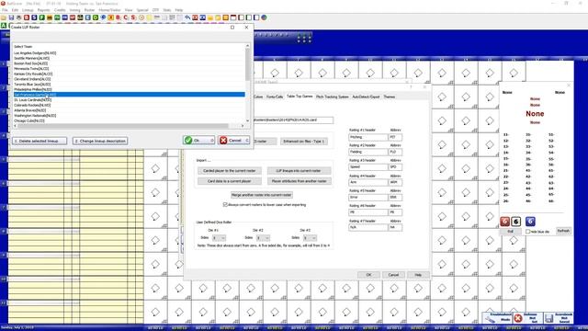Click the yellow sticky note toolbar icon
The width and height of the screenshot is (588, 331).
tap(149, 17)
